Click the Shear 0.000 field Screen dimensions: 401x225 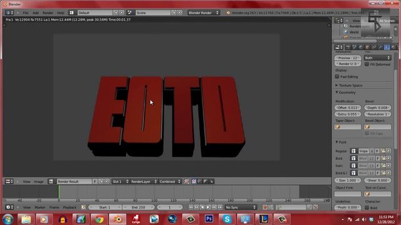click(377, 180)
